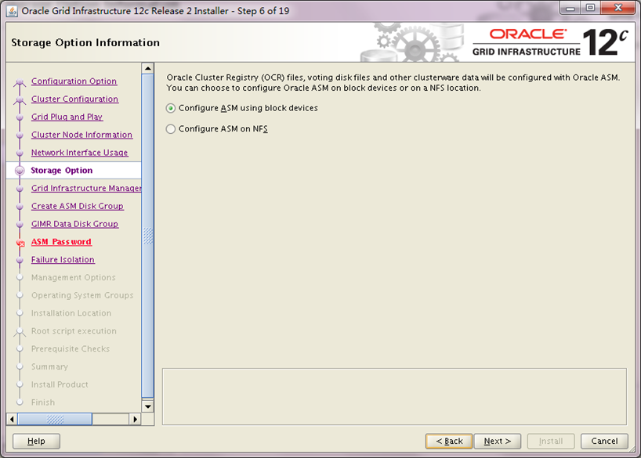Viewport: 641px width, 458px height.
Task: Navigate to the Create ASM Disk Group step
Action: point(77,207)
